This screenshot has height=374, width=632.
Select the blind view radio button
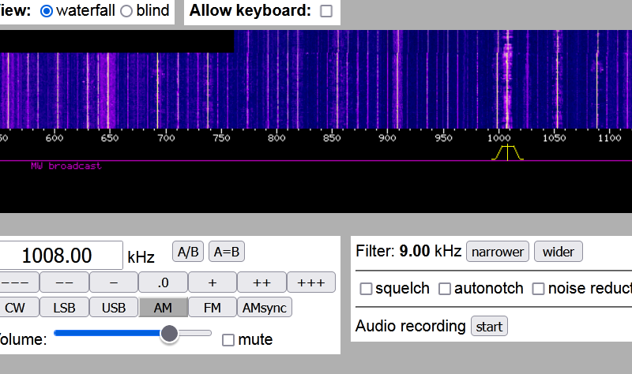126,11
